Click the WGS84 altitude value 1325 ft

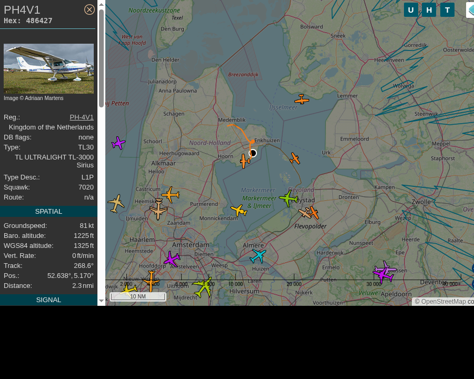[x=84, y=246]
